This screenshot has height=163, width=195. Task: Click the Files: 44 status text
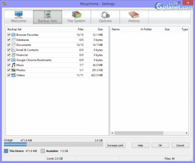coord(170,159)
